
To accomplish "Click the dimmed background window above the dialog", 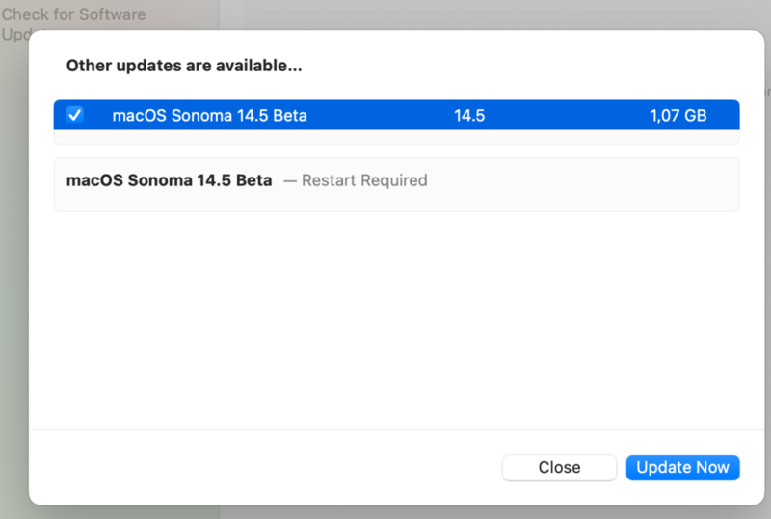I will (x=482, y=14).
